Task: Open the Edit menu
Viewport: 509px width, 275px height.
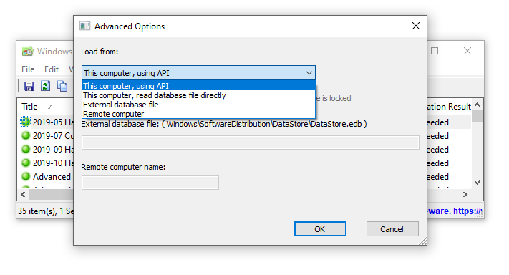Action: coord(52,69)
